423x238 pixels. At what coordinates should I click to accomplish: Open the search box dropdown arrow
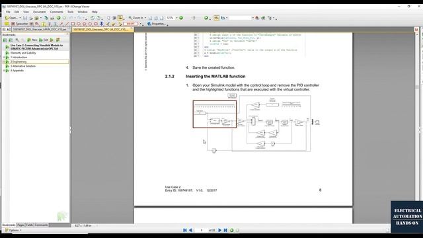[x=252, y=18]
